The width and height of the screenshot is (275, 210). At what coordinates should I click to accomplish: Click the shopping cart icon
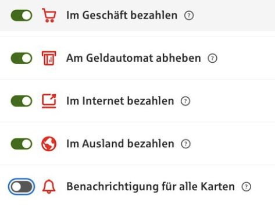49,15
